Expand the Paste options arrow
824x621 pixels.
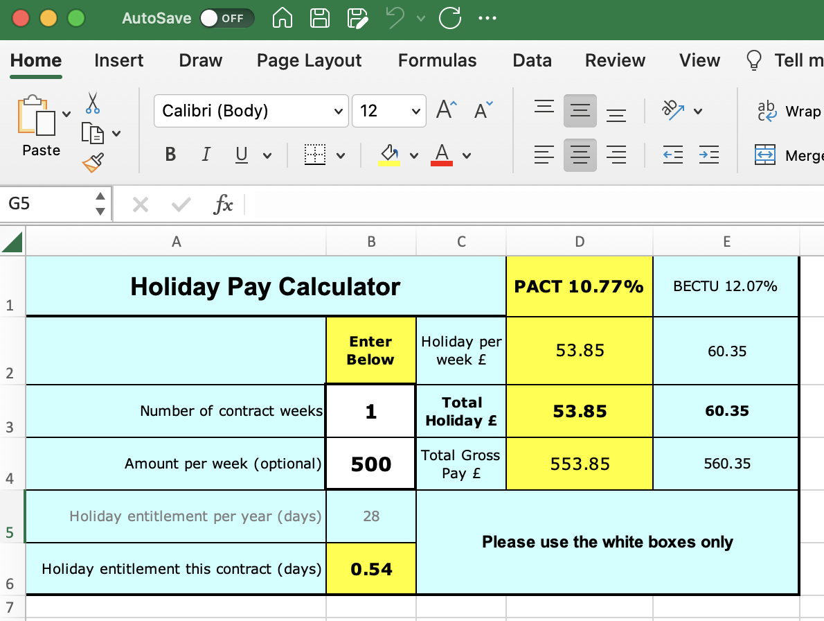click(x=66, y=114)
